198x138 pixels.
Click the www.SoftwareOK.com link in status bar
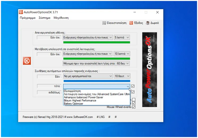(x=80, y=117)
